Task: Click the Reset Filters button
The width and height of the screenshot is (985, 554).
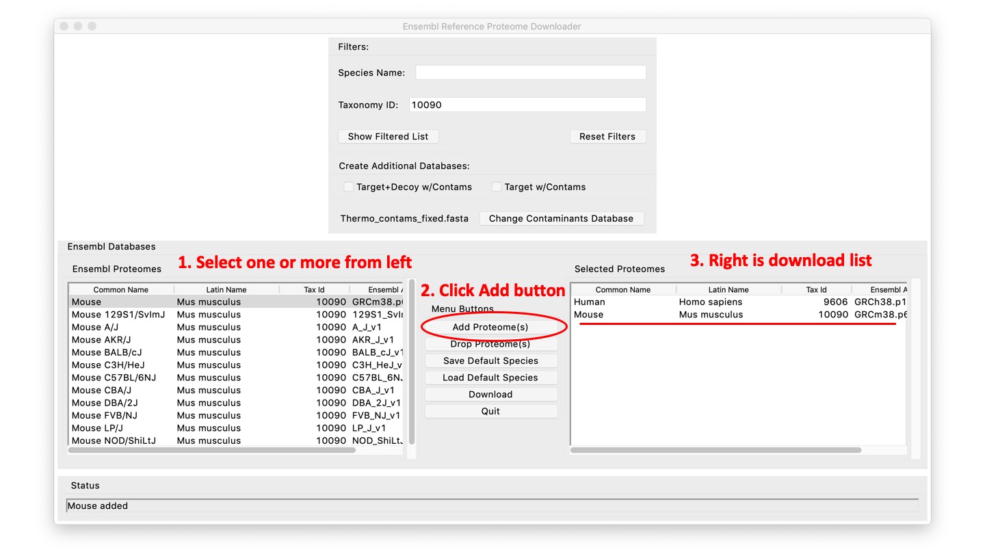Action: pyautogui.click(x=607, y=136)
